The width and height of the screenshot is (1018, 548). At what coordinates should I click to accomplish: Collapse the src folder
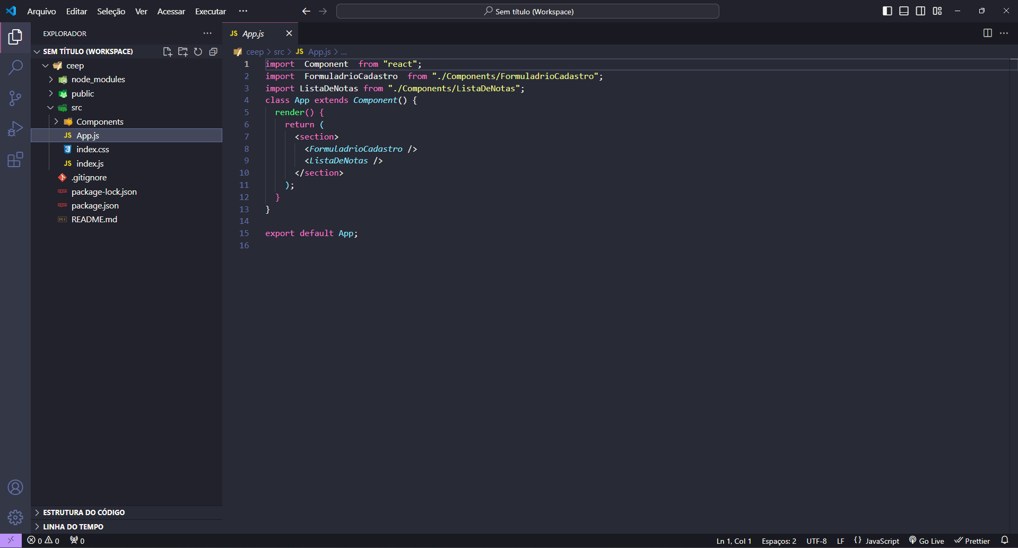(x=51, y=108)
